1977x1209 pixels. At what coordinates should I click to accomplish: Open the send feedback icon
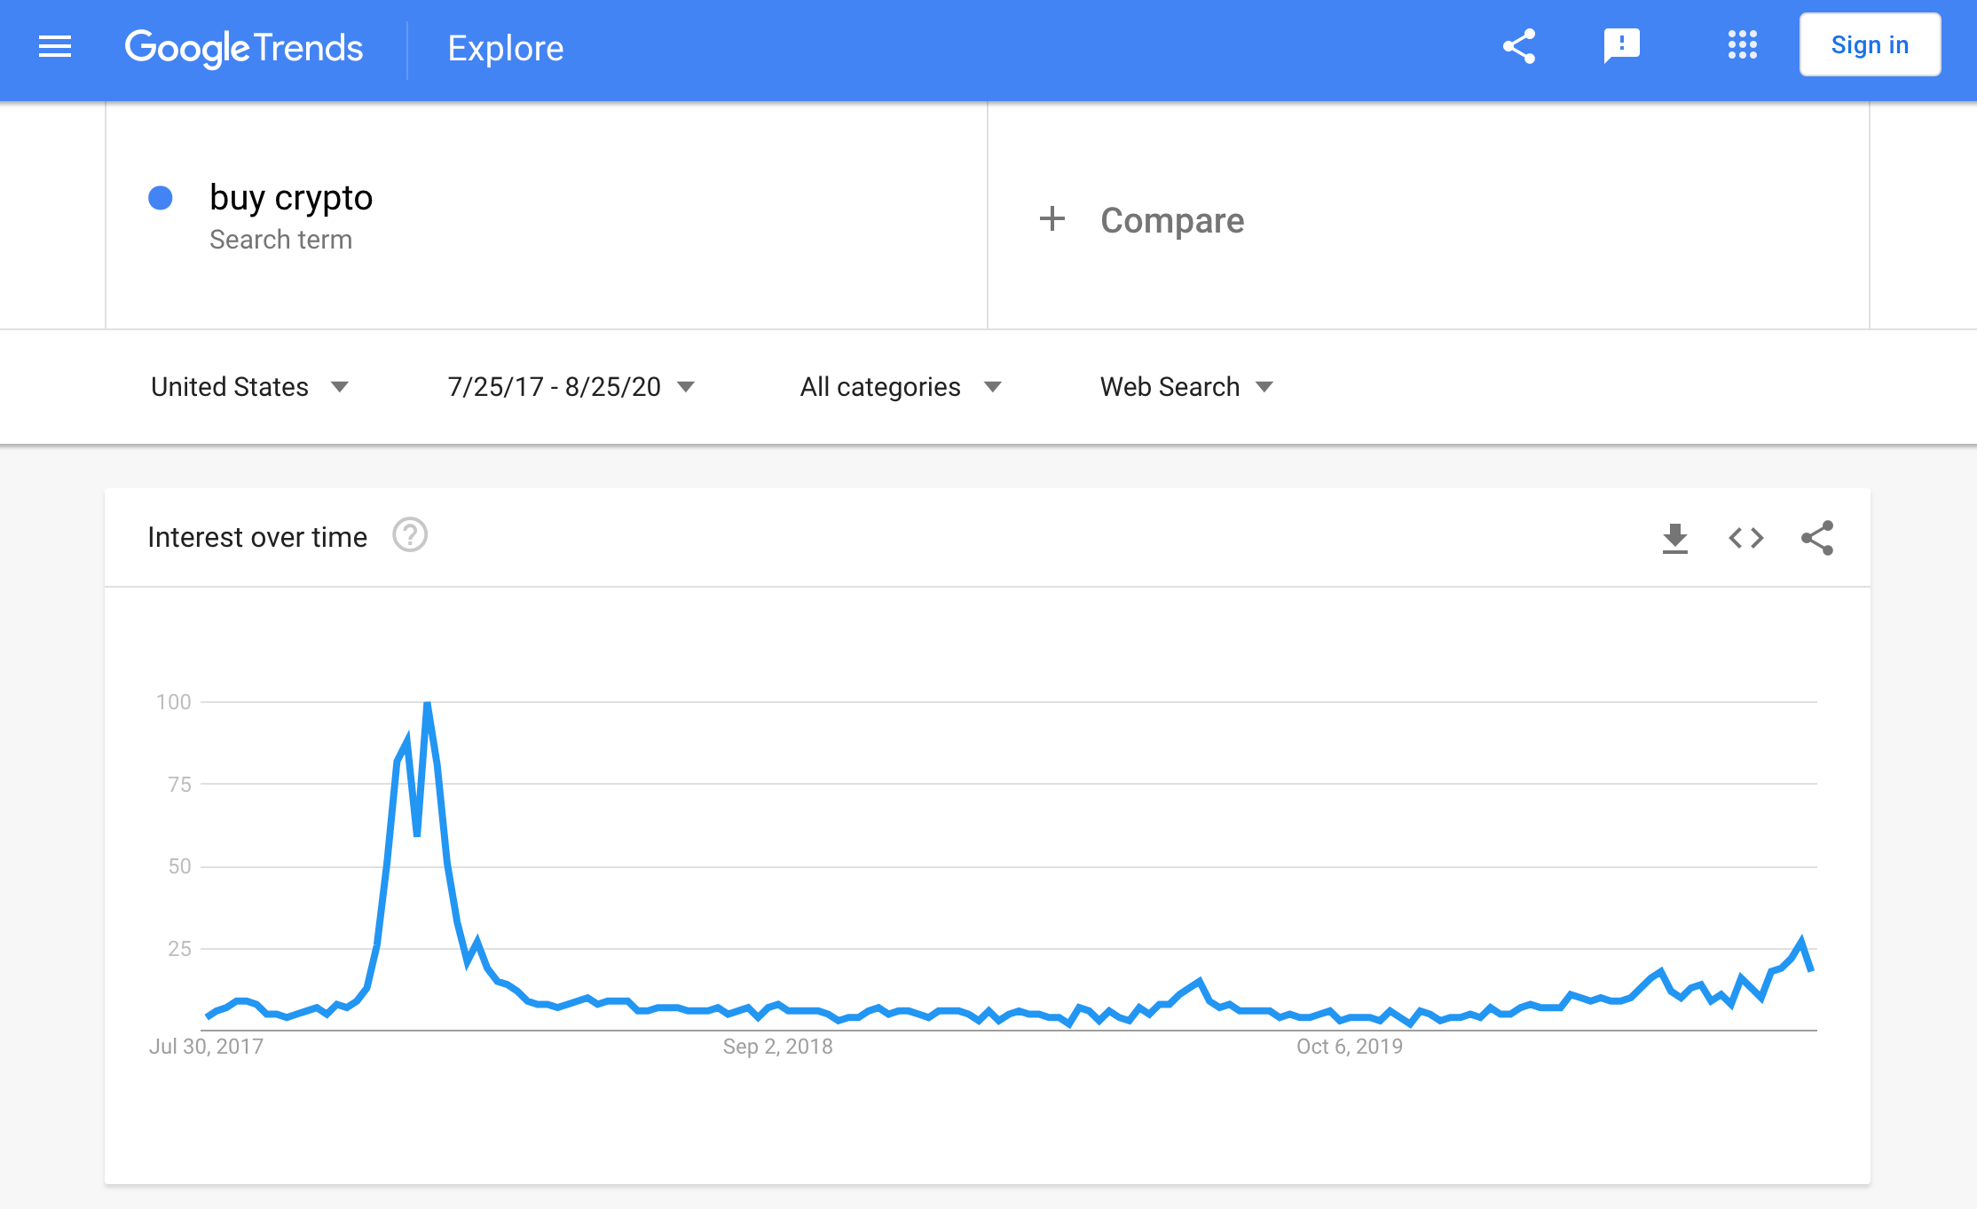(1621, 46)
